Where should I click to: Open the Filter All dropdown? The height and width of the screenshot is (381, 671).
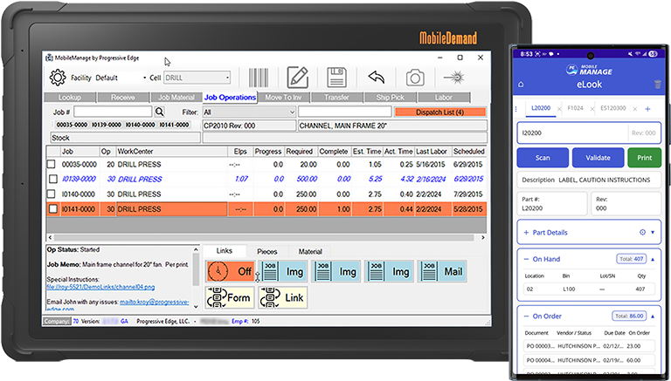[x=293, y=112]
